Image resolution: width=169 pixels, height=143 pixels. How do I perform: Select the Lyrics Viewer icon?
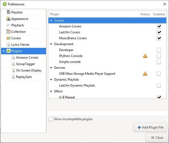(8, 45)
